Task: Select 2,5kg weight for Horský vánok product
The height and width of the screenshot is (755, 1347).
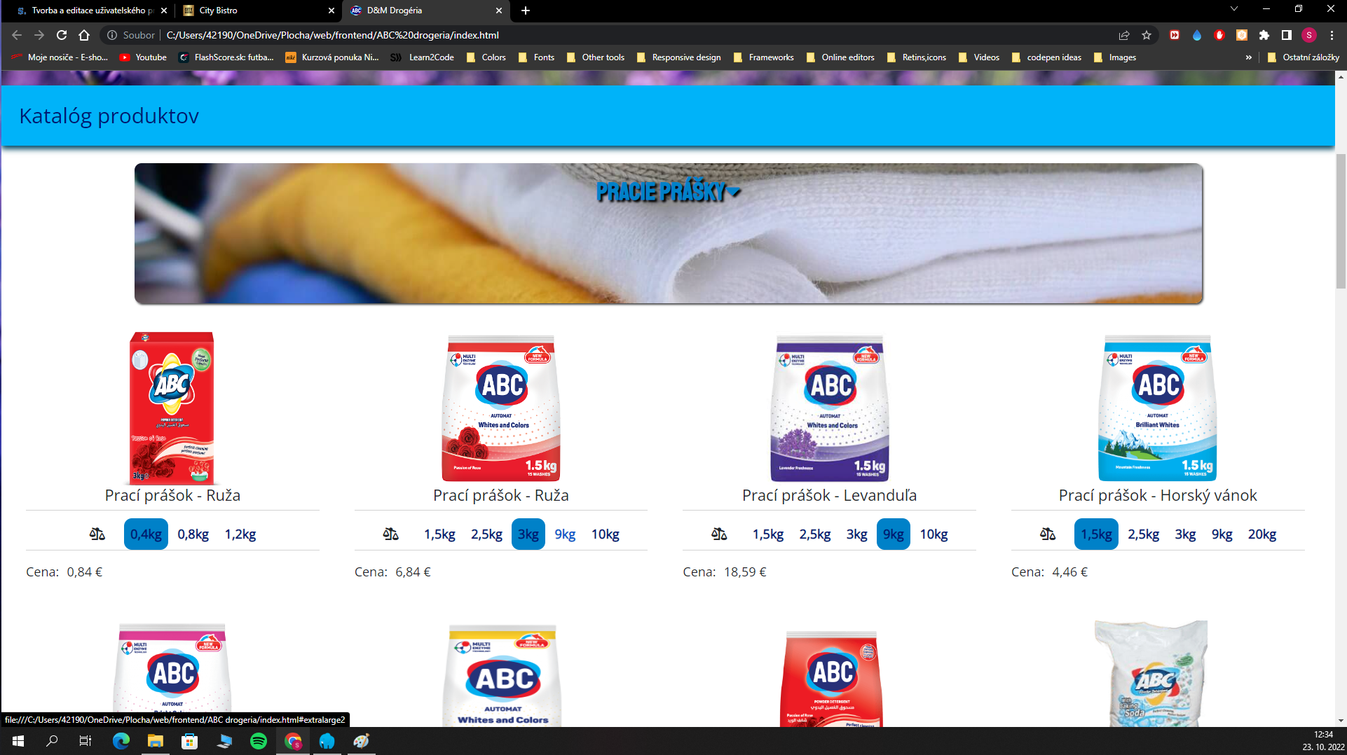Action: [1144, 534]
